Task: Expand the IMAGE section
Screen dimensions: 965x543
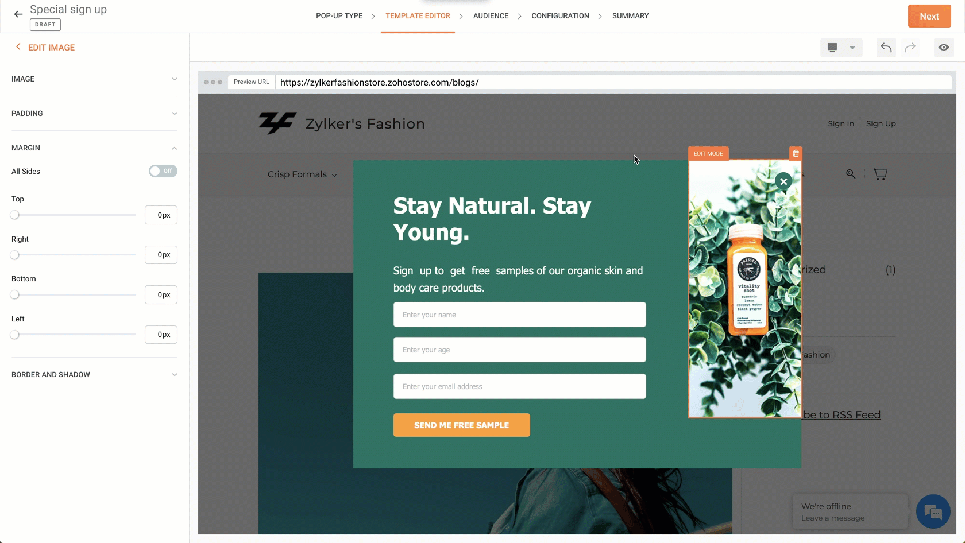Action: pyautogui.click(x=94, y=79)
